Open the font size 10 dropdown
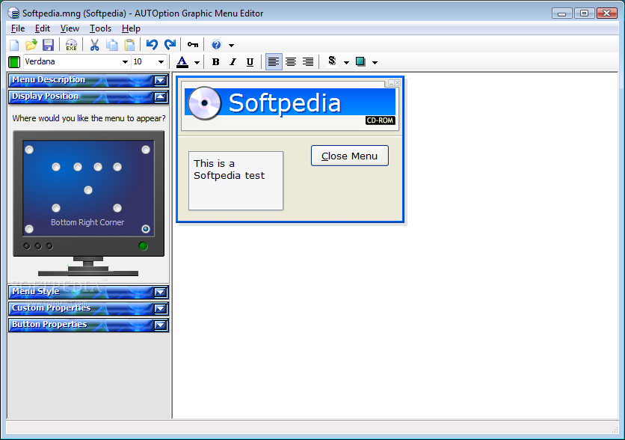Viewport: 625px width, 440px height. 161,62
